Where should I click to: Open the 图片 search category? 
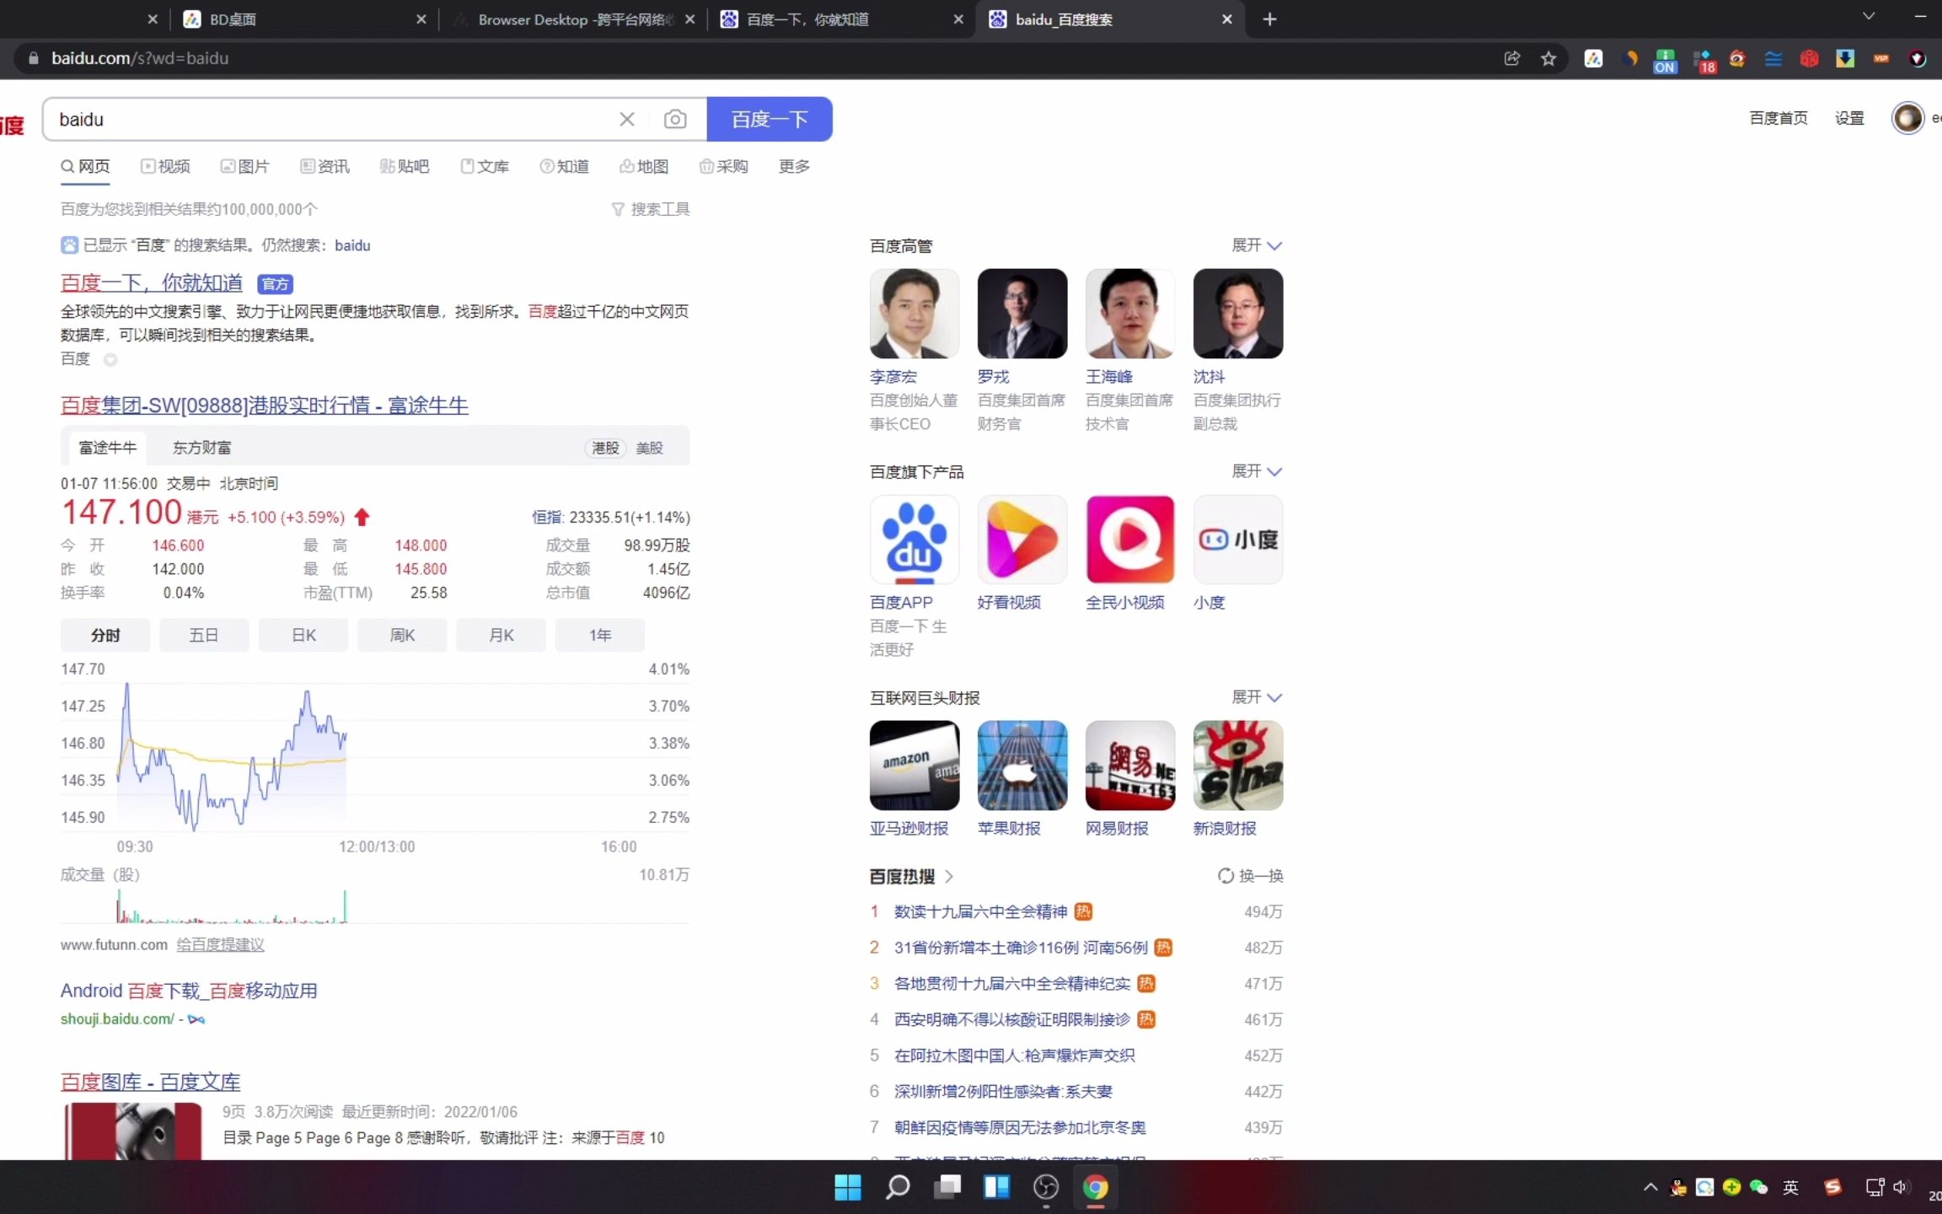click(245, 166)
